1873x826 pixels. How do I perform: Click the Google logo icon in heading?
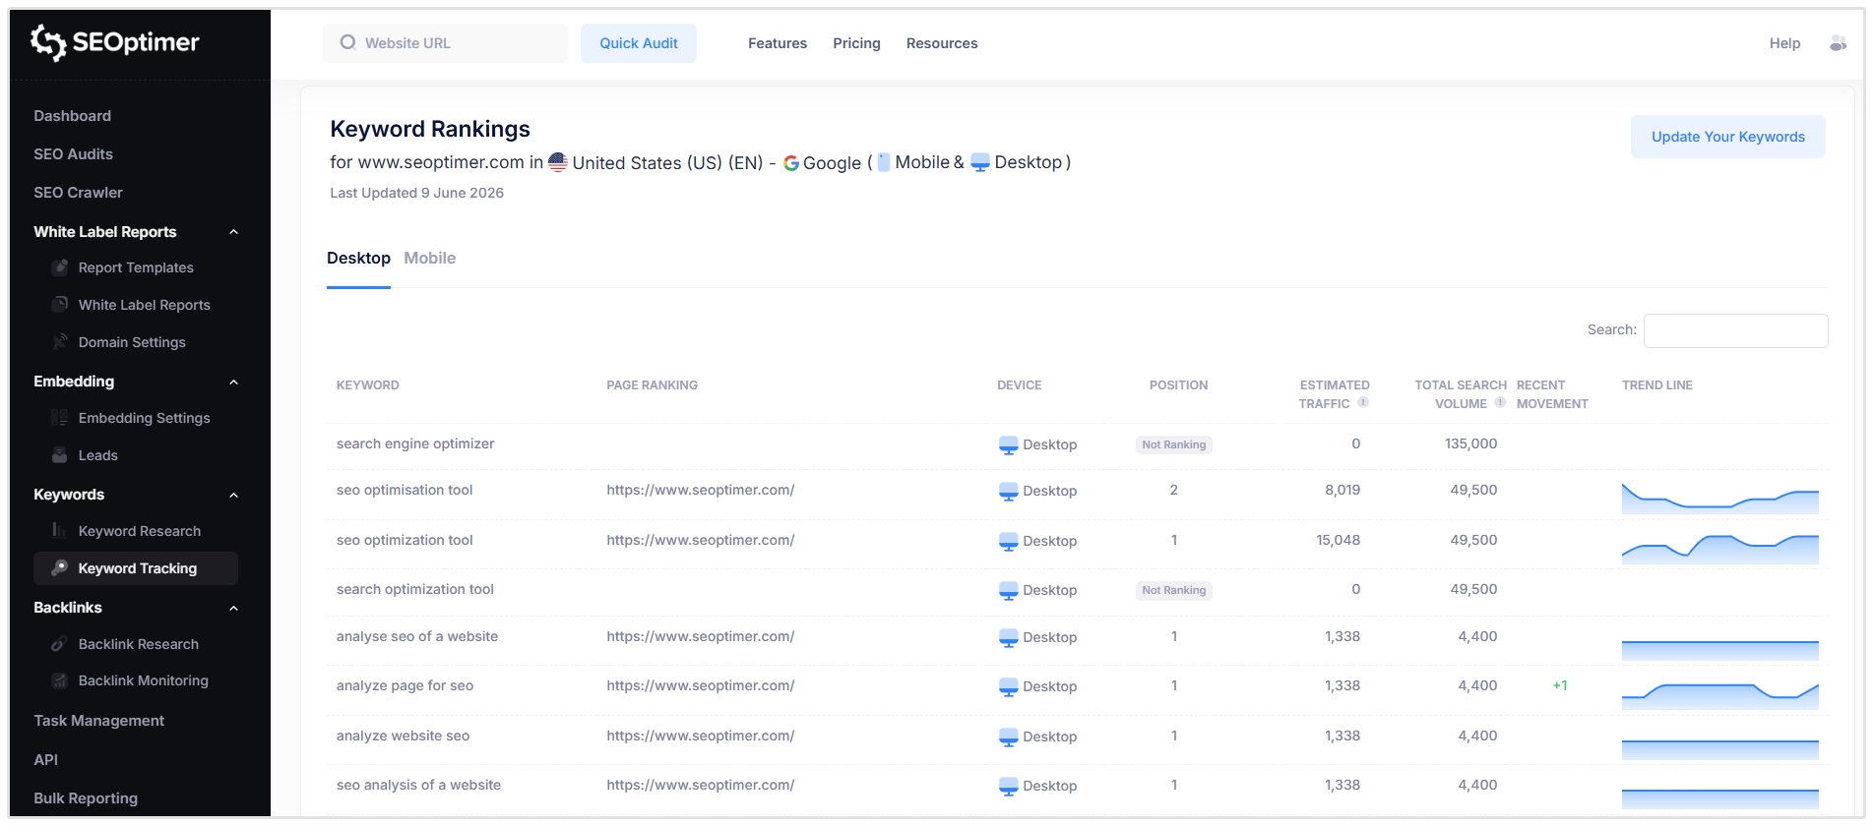point(791,163)
